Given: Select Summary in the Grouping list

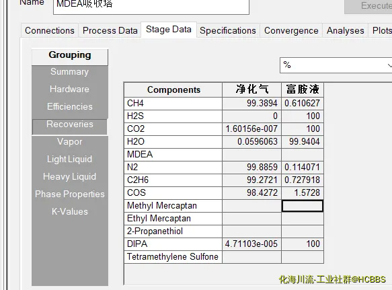Looking at the screenshot, I should pyautogui.click(x=70, y=72).
